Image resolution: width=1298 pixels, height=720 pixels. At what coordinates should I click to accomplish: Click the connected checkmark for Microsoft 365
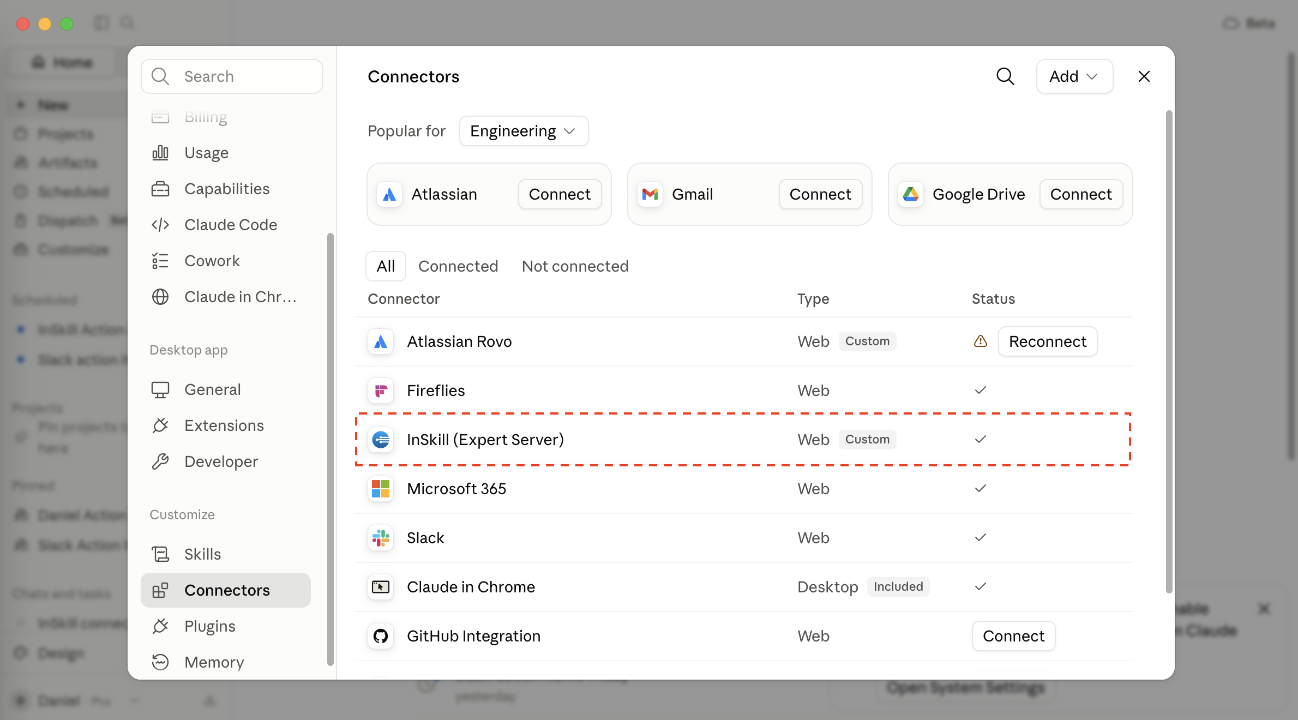pyautogui.click(x=981, y=488)
